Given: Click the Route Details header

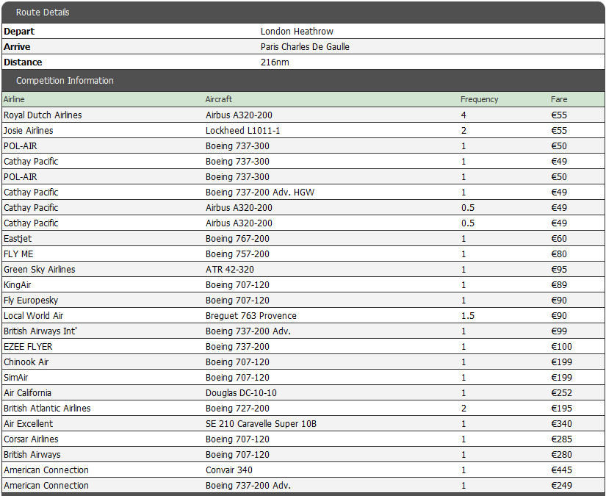Looking at the screenshot, I should click(x=303, y=12).
